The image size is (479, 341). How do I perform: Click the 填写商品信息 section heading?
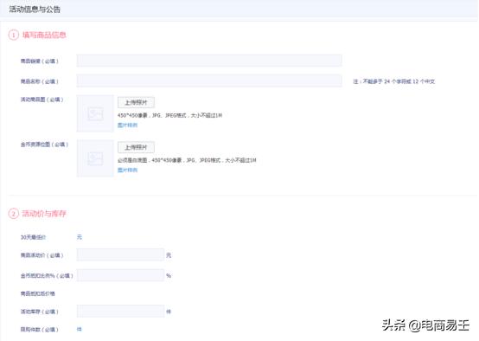(x=44, y=35)
